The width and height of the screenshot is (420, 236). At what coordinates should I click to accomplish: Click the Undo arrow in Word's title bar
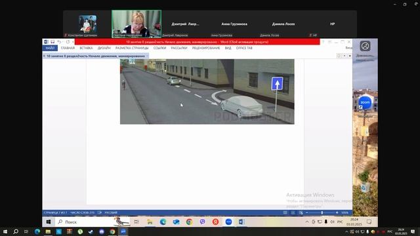(59, 42)
